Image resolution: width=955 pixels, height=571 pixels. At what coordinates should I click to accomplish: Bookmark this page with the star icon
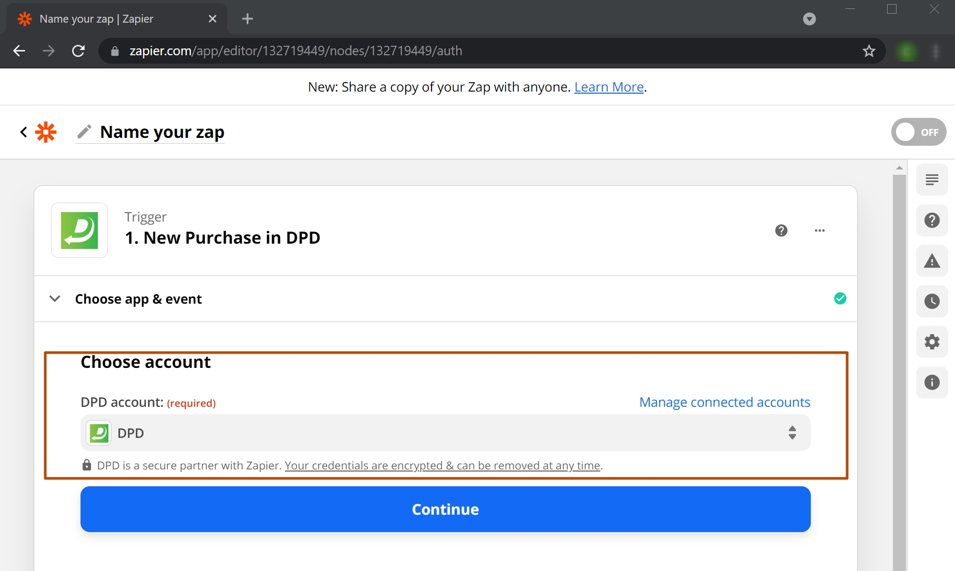(x=869, y=51)
